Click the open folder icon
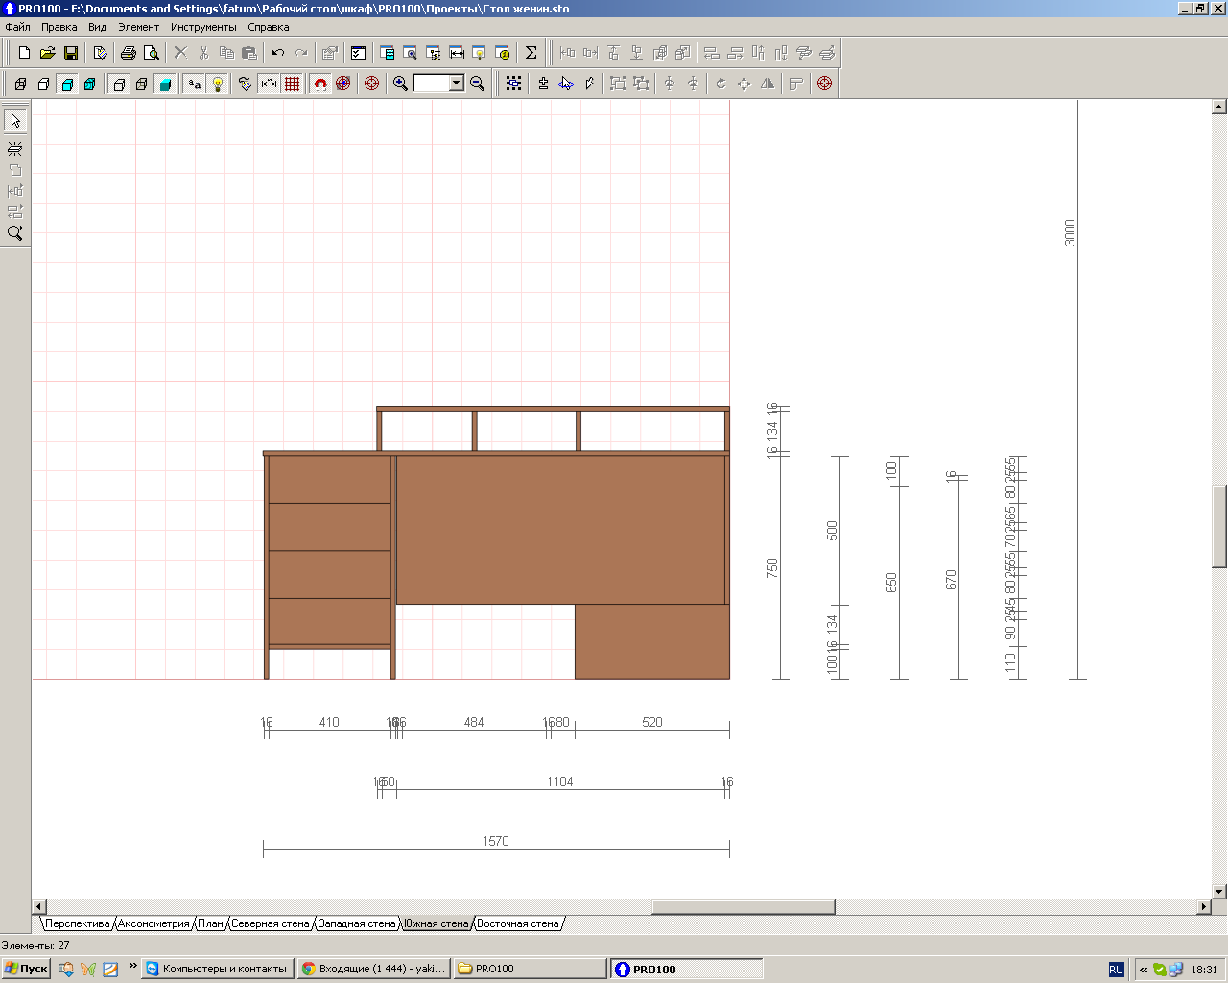 [x=47, y=53]
